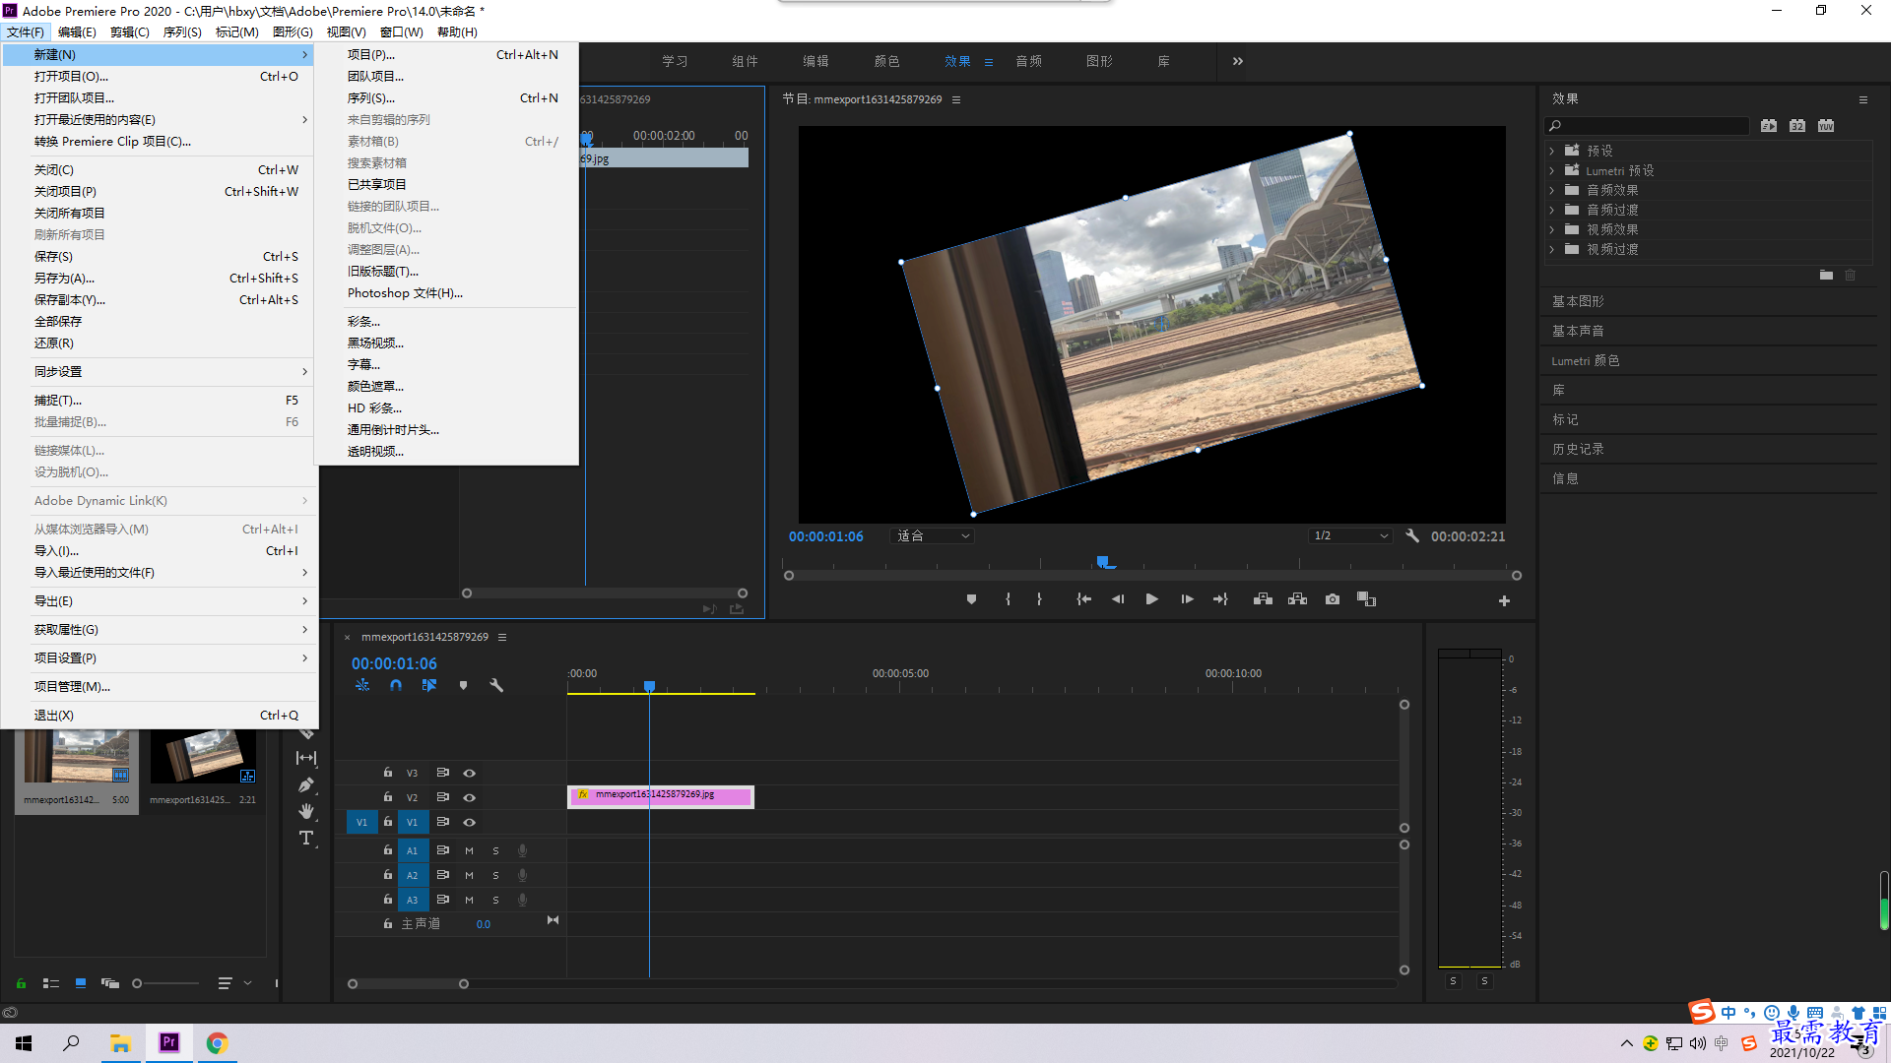Click the program playhead on scrub bar
This screenshot has width=1891, height=1063.
[x=1102, y=562]
